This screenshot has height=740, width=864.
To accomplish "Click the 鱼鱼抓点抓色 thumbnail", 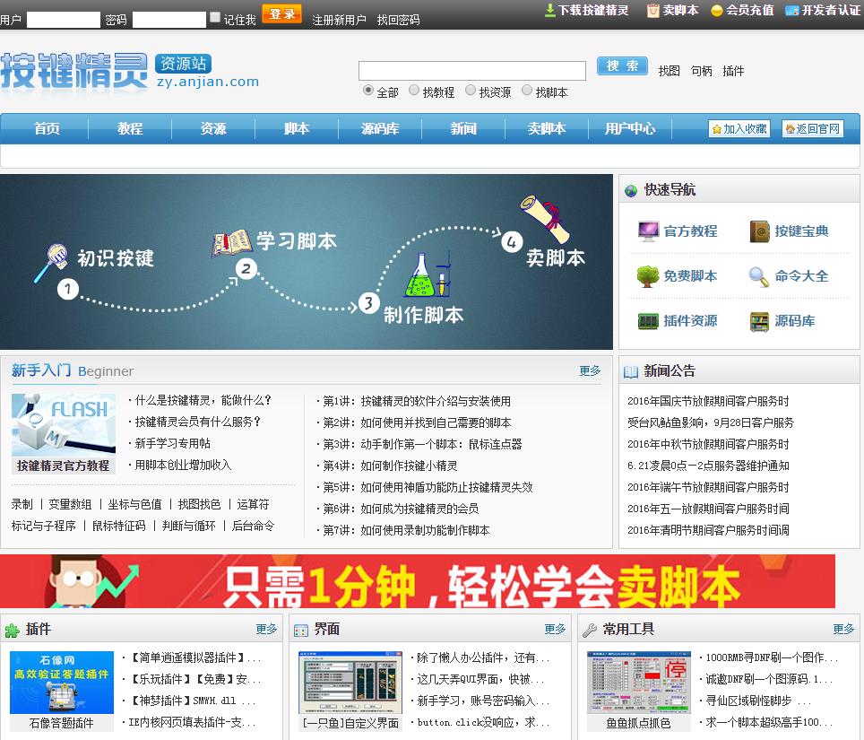I will tap(639, 683).
